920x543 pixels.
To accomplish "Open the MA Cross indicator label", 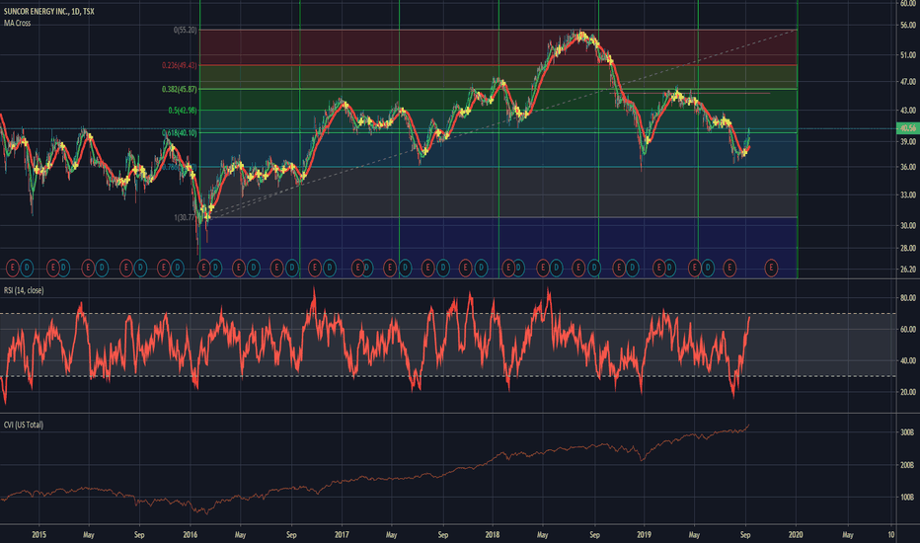I will [17, 23].
